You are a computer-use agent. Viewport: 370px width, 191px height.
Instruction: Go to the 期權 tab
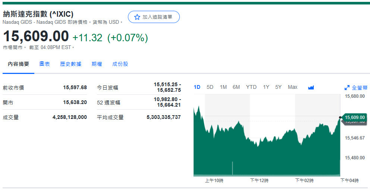(97, 64)
